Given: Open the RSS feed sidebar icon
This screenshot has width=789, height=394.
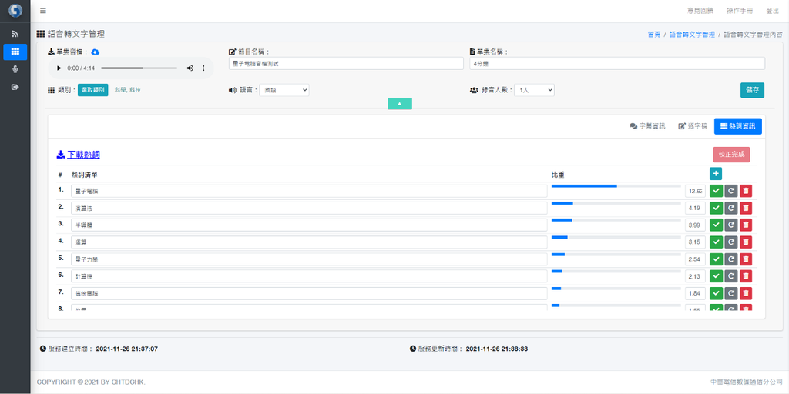Looking at the screenshot, I should (15, 34).
